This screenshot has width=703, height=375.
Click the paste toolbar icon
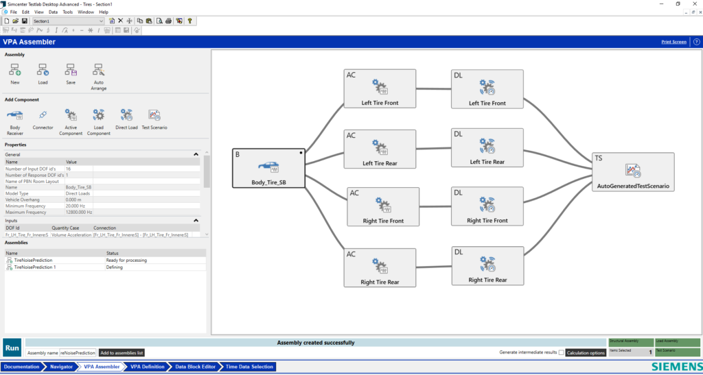[149, 21]
